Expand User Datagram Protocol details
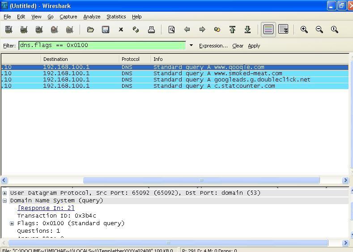This screenshot has width=353, height=252. point(5,193)
